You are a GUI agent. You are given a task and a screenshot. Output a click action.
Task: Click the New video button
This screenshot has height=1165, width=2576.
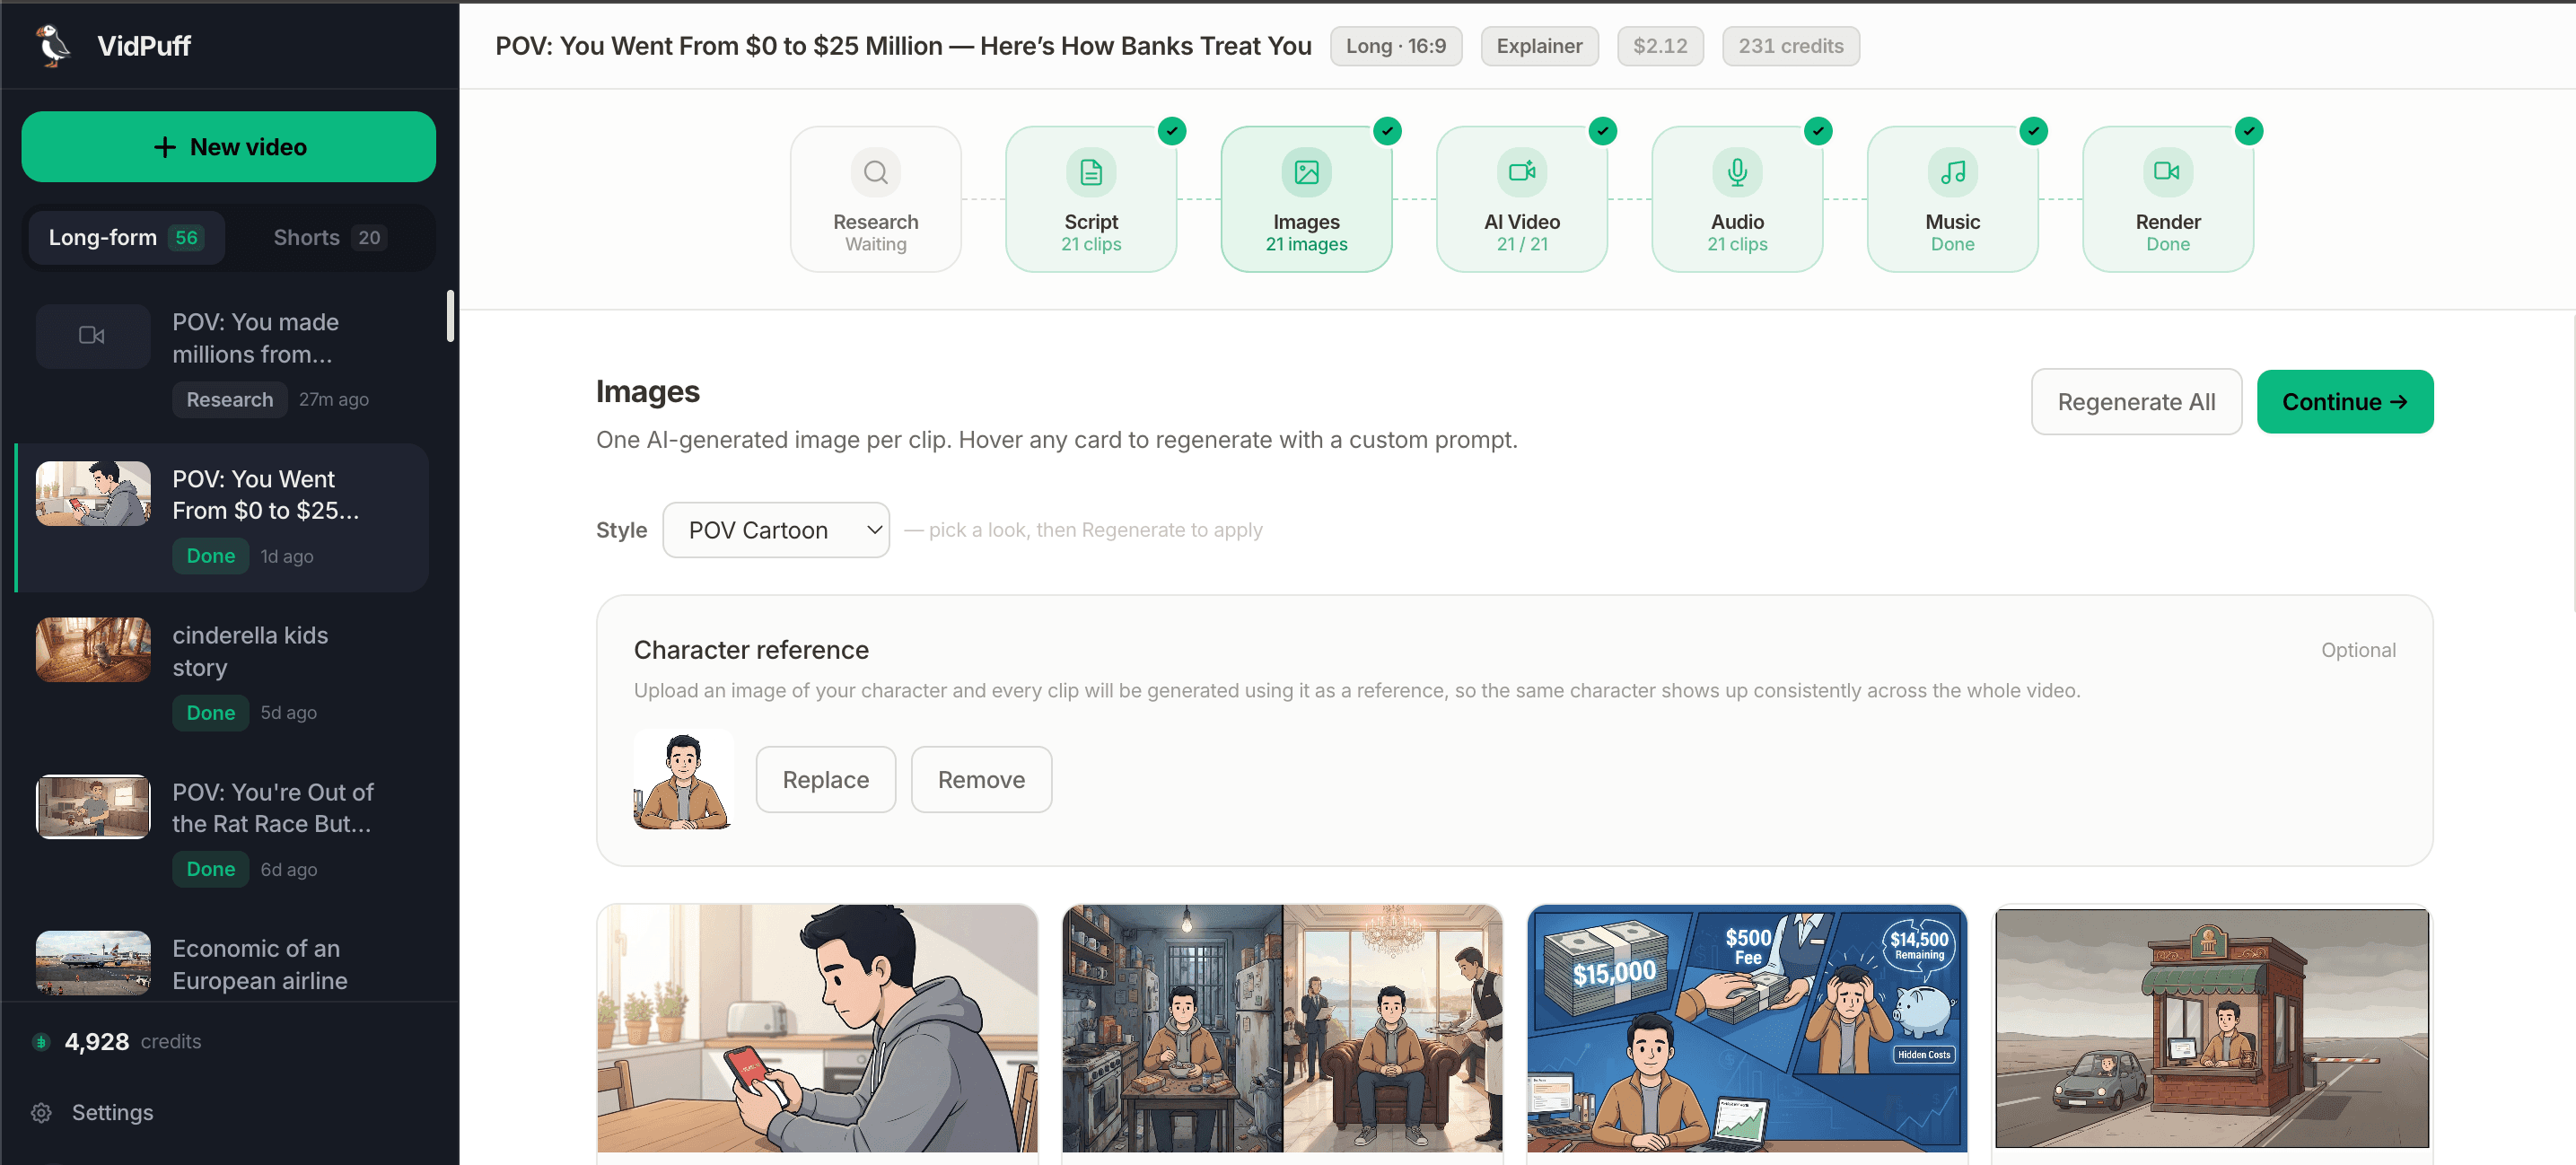(228, 147)
